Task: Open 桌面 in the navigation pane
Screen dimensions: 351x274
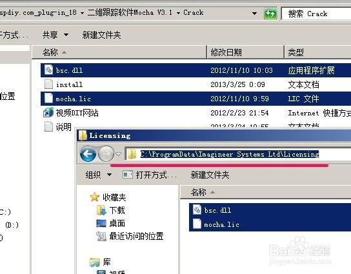Action: tap(117, 223)
